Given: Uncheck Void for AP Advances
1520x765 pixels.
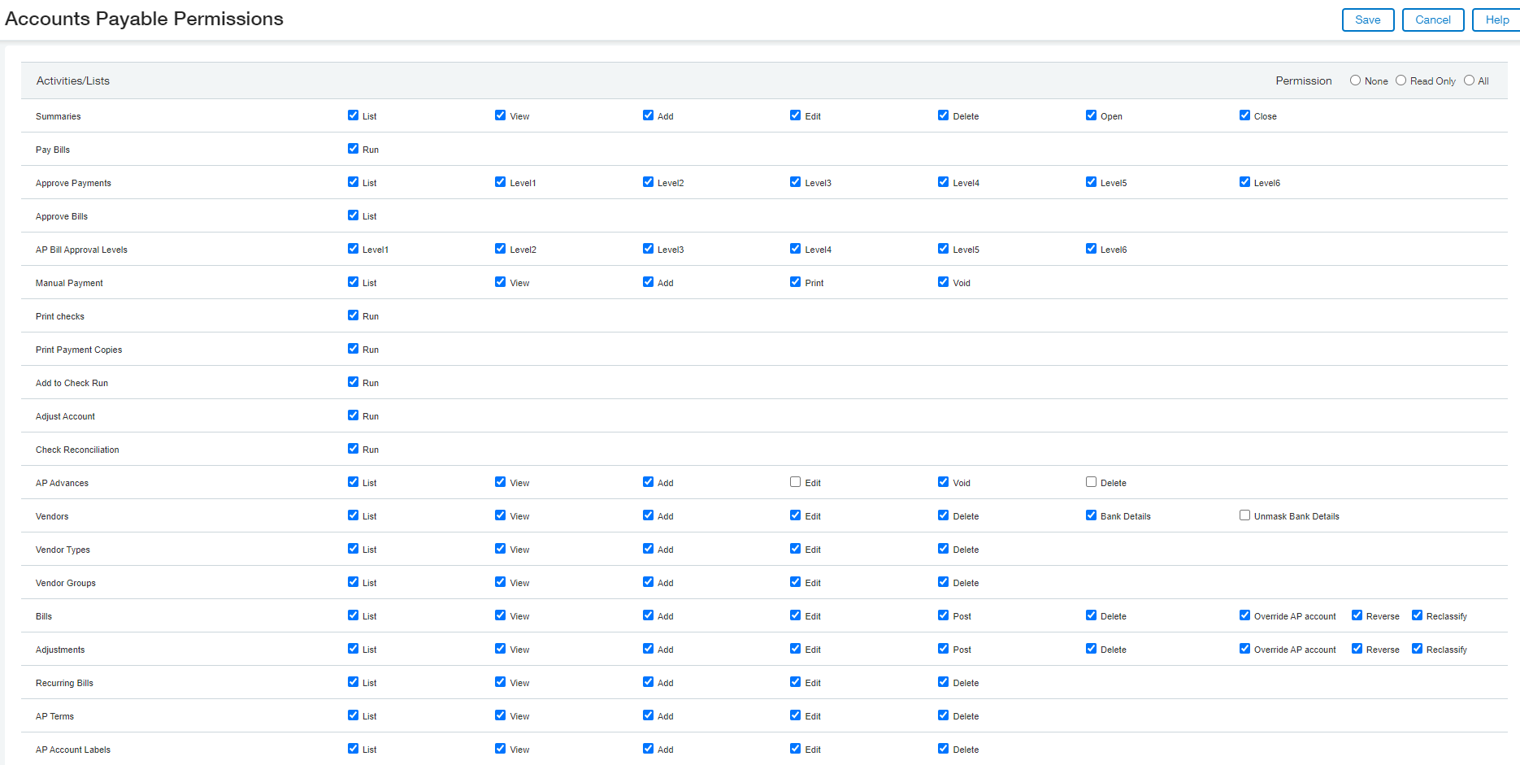Looking at the screenshot, I should click(x=943, y=482).
